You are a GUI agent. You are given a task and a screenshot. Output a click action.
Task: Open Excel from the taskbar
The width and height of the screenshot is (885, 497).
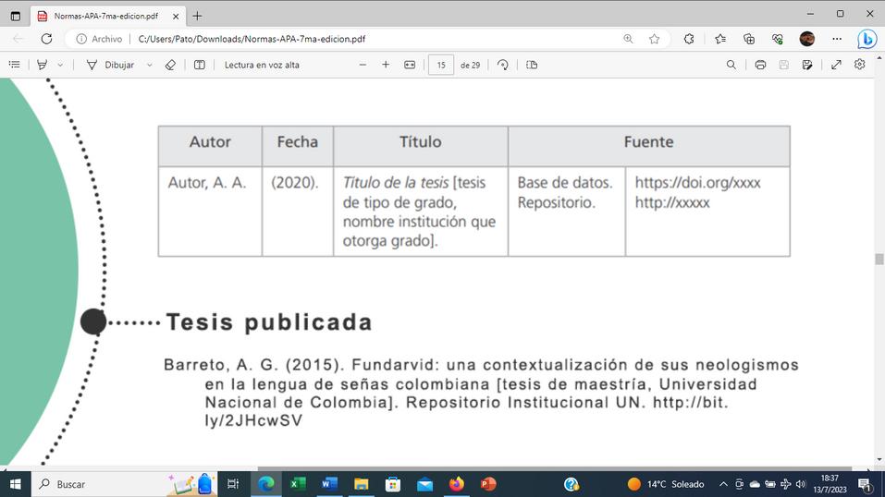pyautogui.click(x=298, y=484)
